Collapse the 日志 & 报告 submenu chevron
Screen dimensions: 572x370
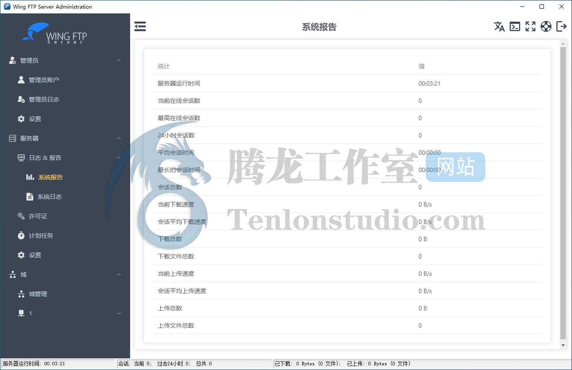click(x=119, y=158)
